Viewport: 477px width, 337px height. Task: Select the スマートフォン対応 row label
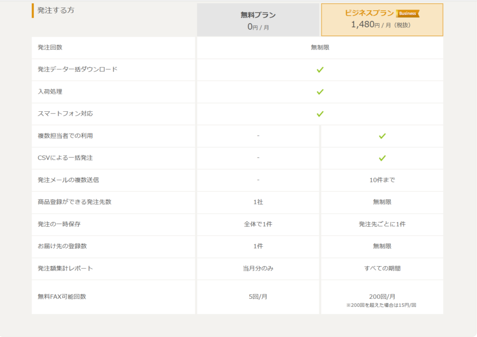pos(65,114)
